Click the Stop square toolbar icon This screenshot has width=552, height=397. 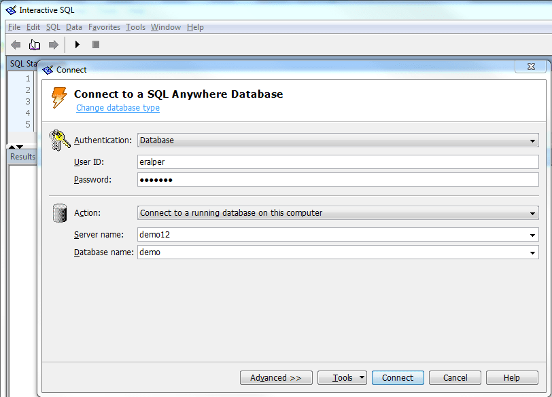tap(96, 45)
